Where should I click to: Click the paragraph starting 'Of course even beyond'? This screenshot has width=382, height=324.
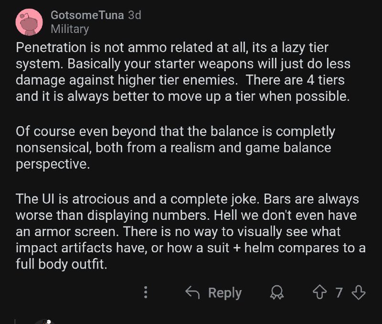(175, 148)
